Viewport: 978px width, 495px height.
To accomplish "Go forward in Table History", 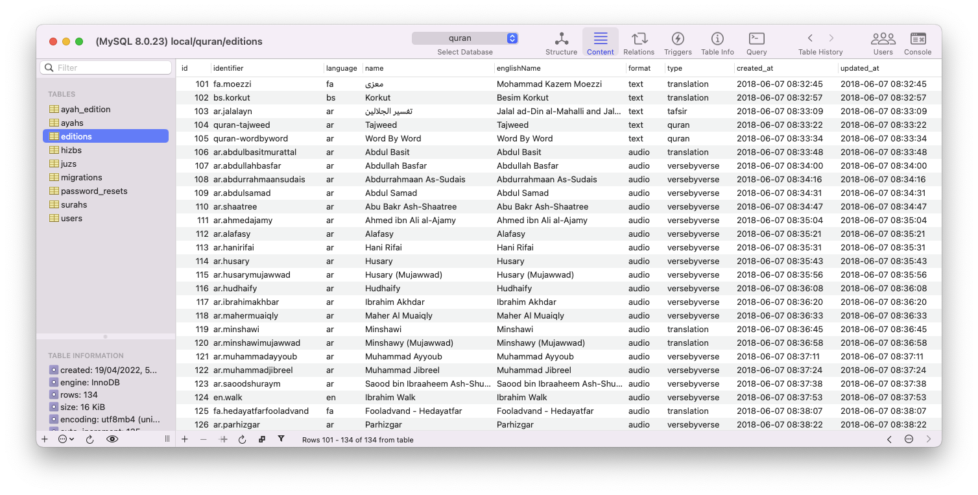I will (x=831, y=38).
